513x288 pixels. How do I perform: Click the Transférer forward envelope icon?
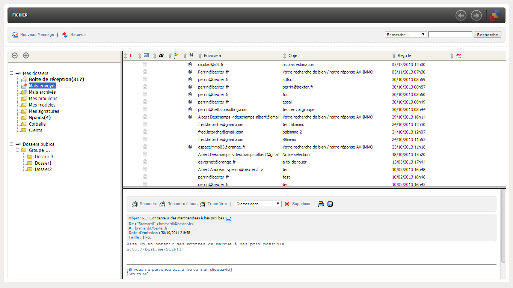202,204
